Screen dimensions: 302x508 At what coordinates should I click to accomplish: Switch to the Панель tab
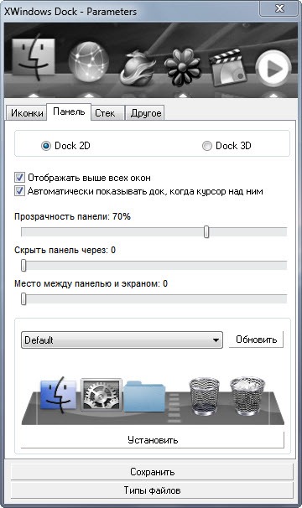69,112
